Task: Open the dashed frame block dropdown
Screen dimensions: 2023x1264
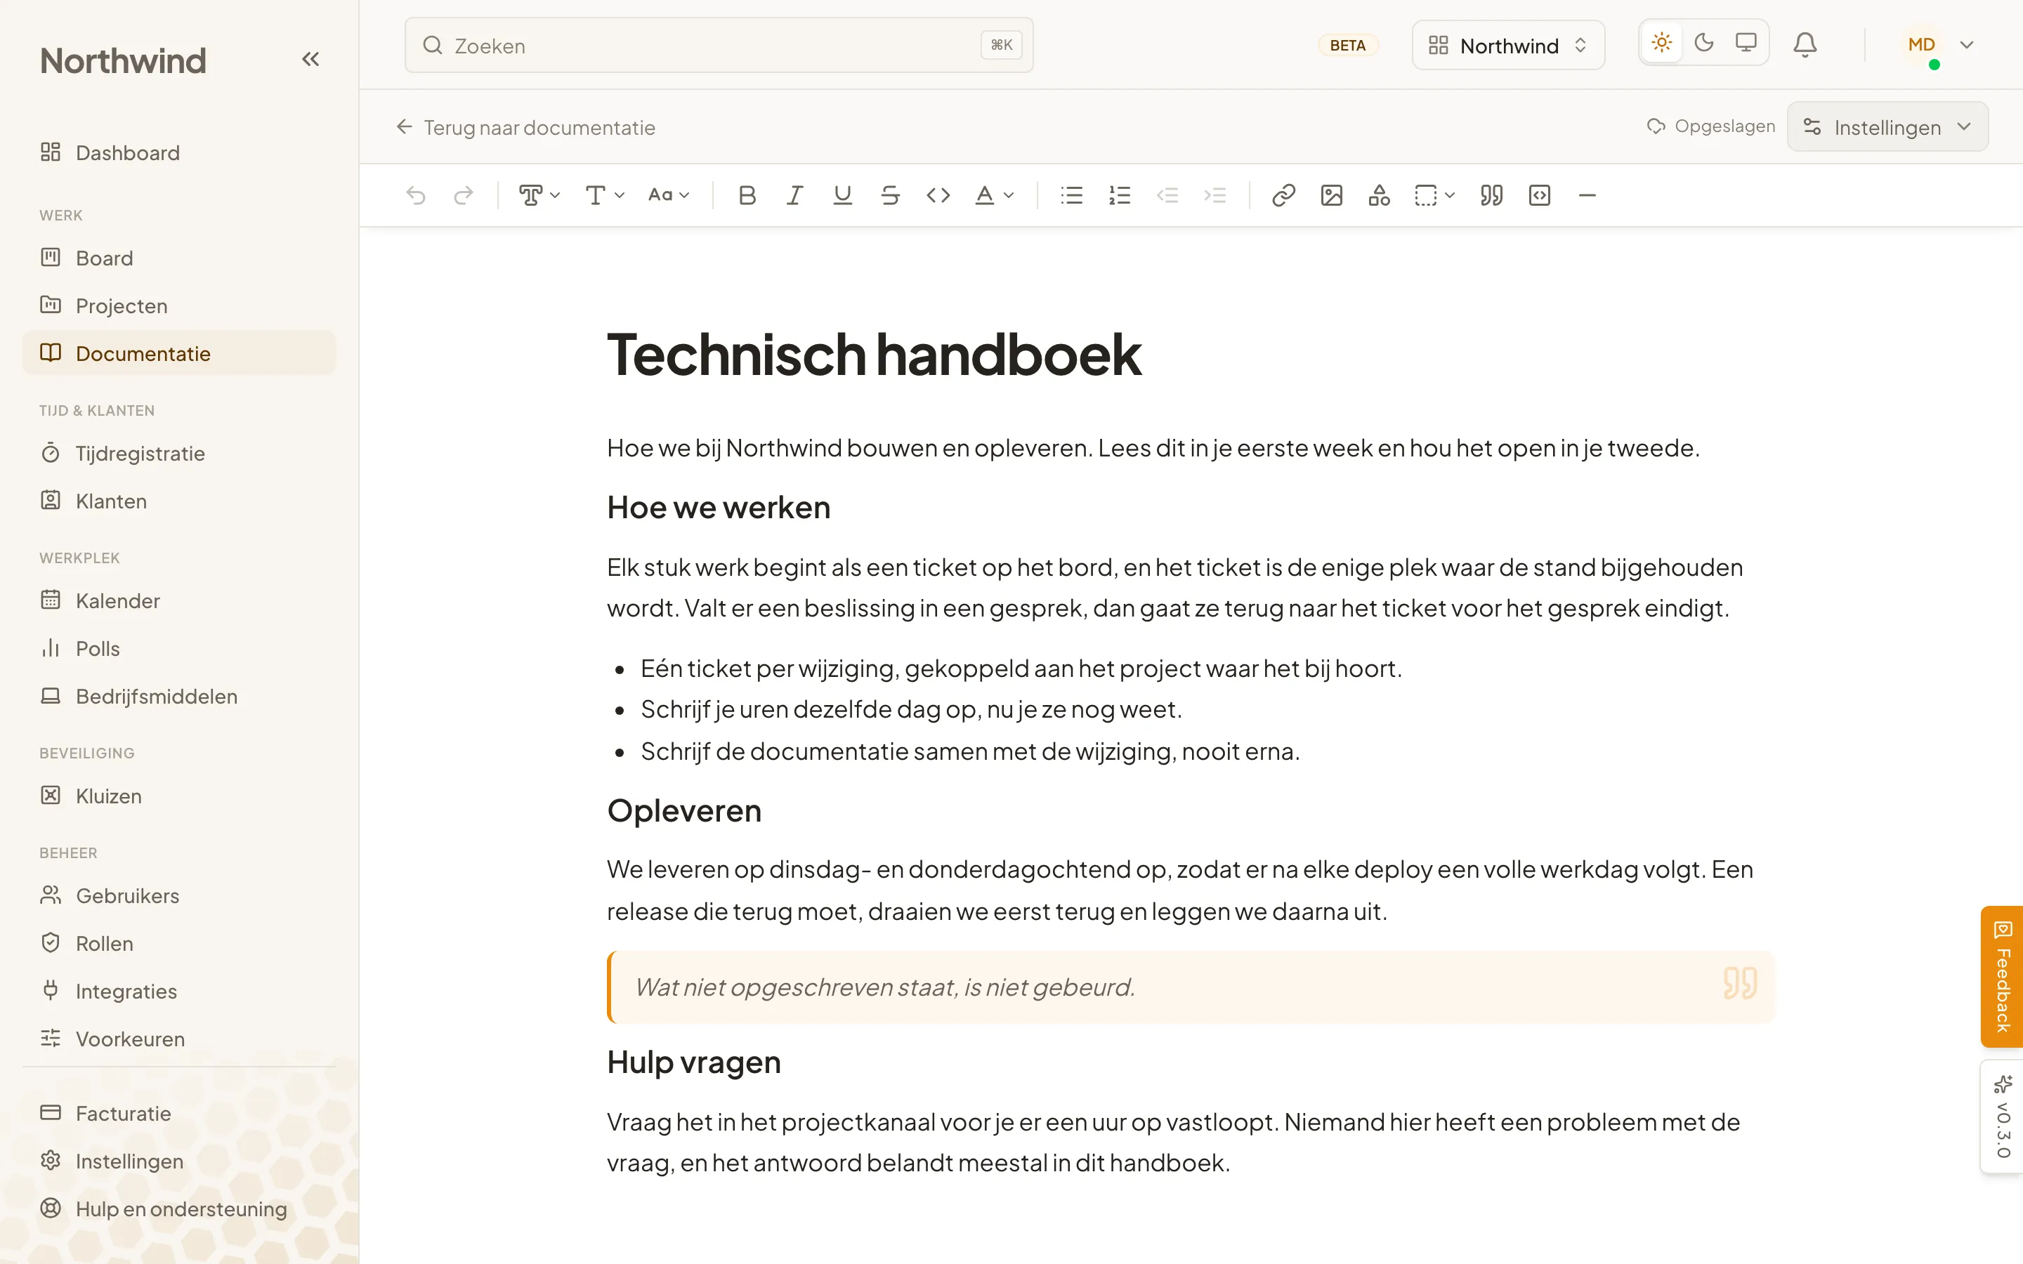Action: [x=1434, y=196]
